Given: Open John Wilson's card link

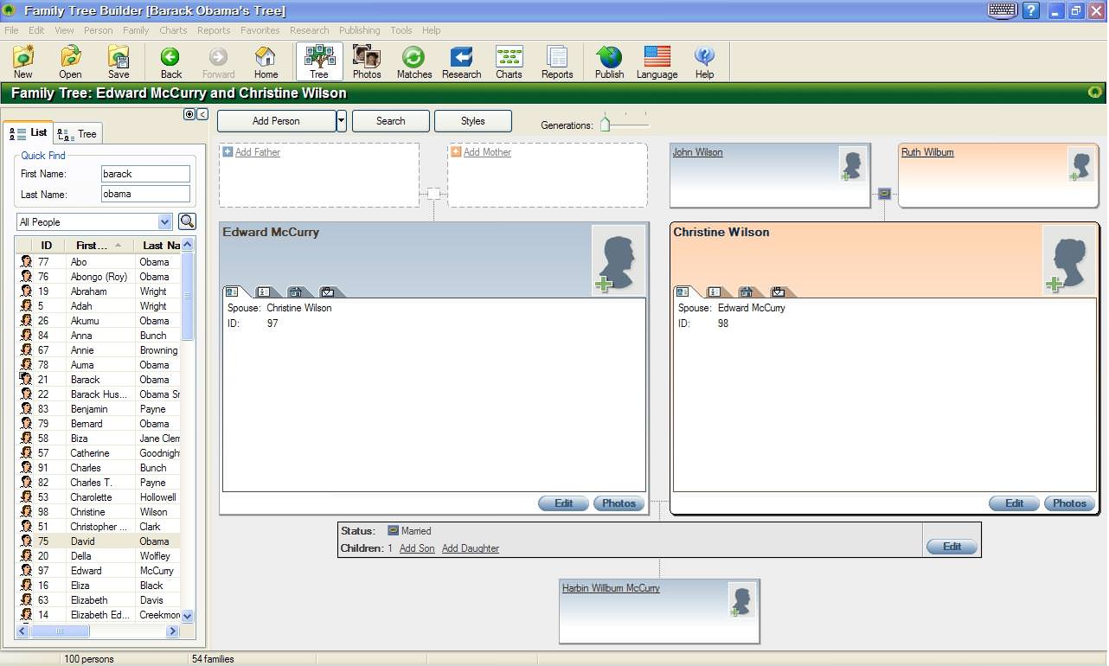Looking at the screenshot, I should [x=697, y=152].
